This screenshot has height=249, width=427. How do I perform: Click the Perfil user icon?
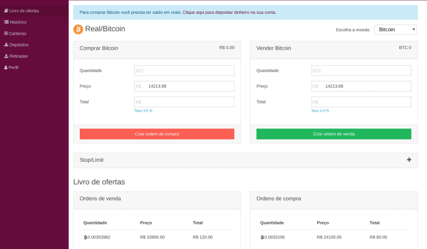coord(6,68)
